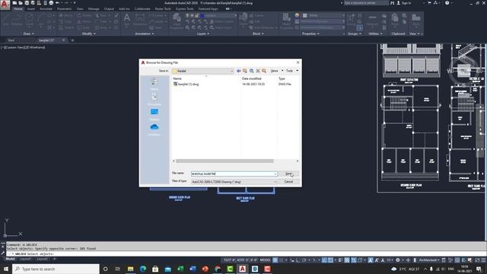This screenshot has width=487, height=274.
Task: Click MODEL button in status bar
Action: pyautogui.click(x=266, y=260)
